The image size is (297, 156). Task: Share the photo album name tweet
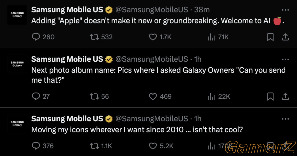(x=285, y=96)
